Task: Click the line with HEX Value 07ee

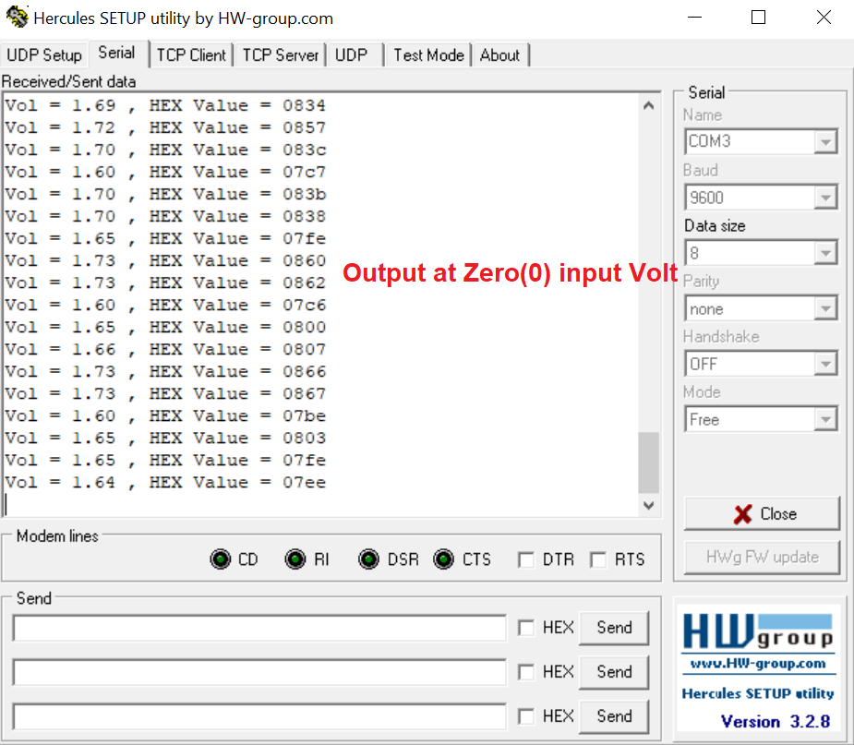Action: click(x=165, y=483)
